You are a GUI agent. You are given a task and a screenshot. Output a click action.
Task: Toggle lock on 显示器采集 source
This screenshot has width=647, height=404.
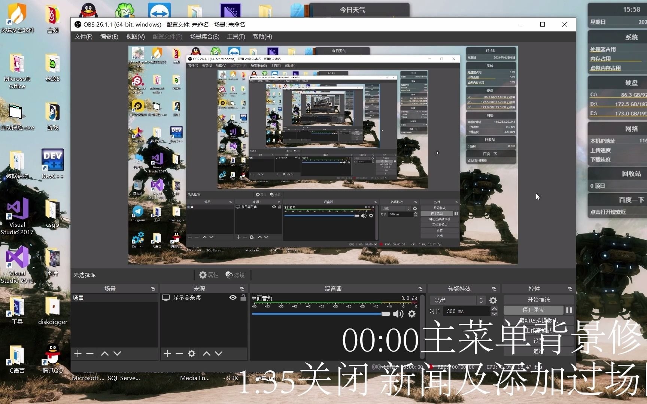click(x=243, y=298)
